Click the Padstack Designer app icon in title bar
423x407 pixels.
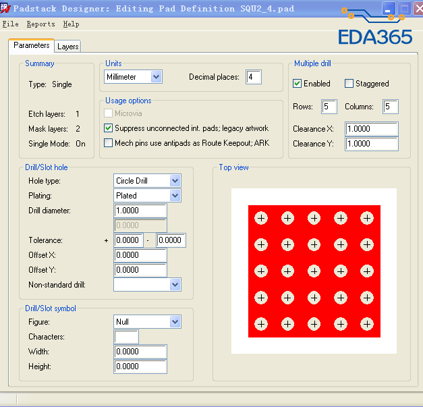pos(5,8)
